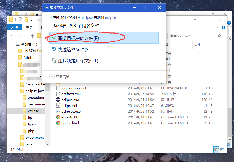Click the XML 文档 type cell

pos(169,94)
